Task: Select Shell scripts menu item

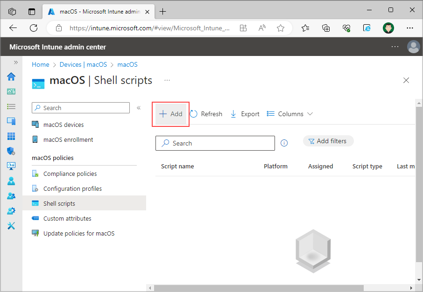Action: coord(84,203)
